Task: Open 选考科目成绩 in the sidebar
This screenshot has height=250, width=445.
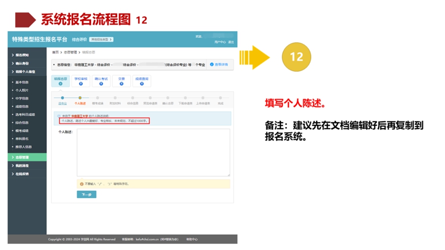Action: (x=25, y=115)
